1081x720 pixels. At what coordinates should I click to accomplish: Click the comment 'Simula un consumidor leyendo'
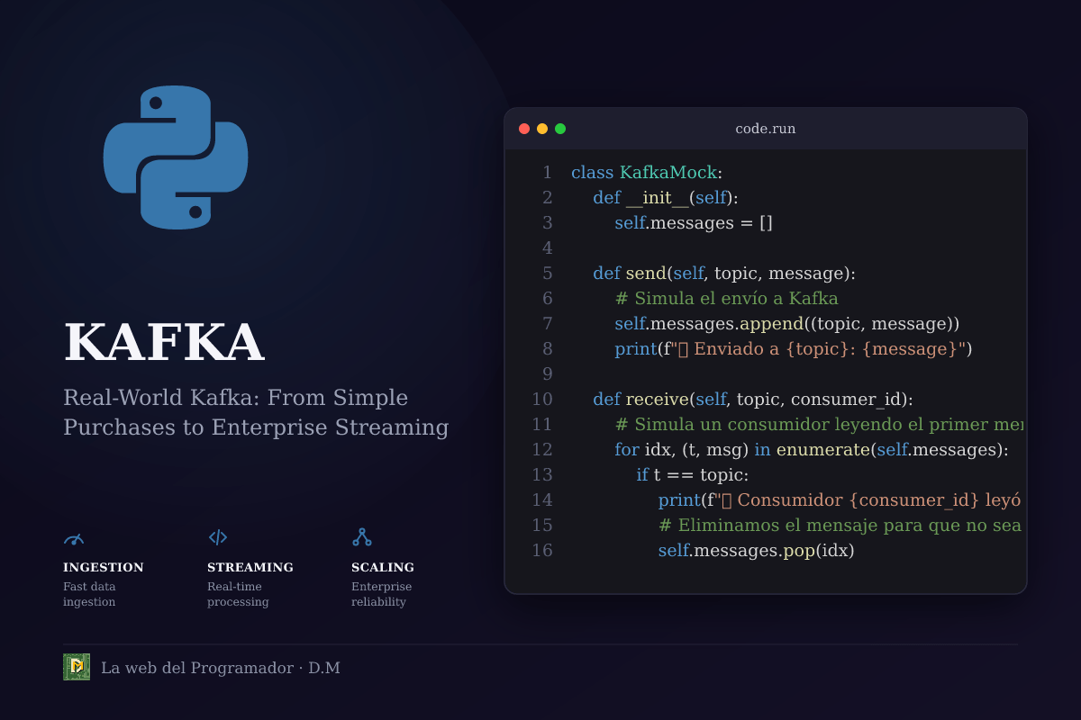pos(819,425)
